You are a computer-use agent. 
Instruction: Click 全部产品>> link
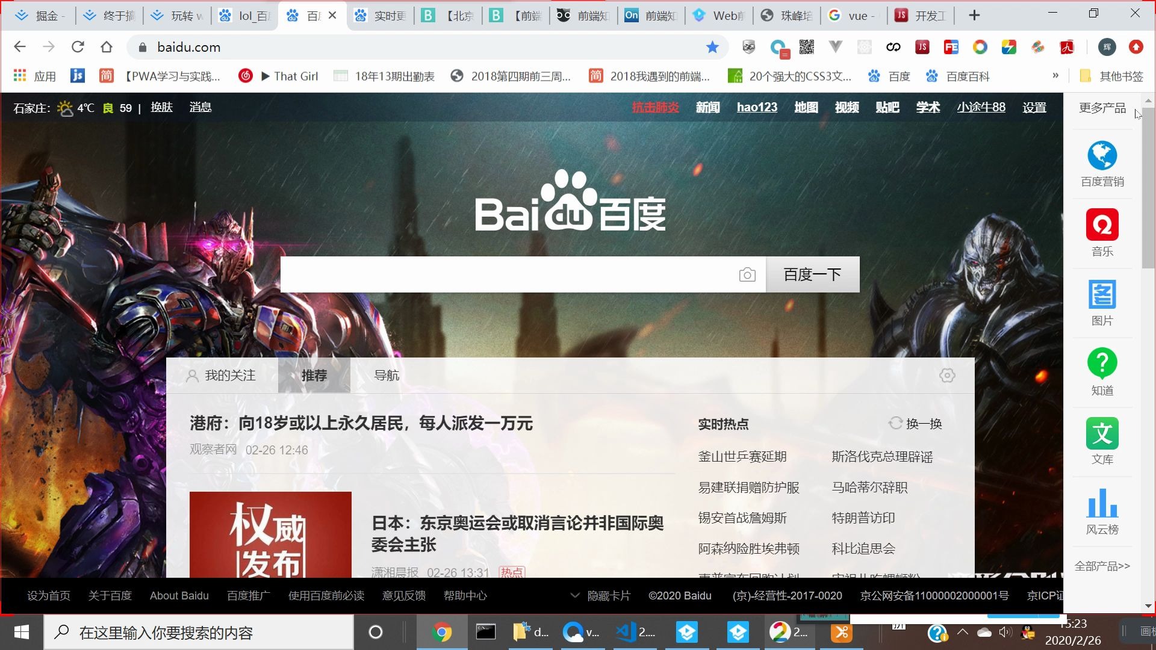point(1102,566)
